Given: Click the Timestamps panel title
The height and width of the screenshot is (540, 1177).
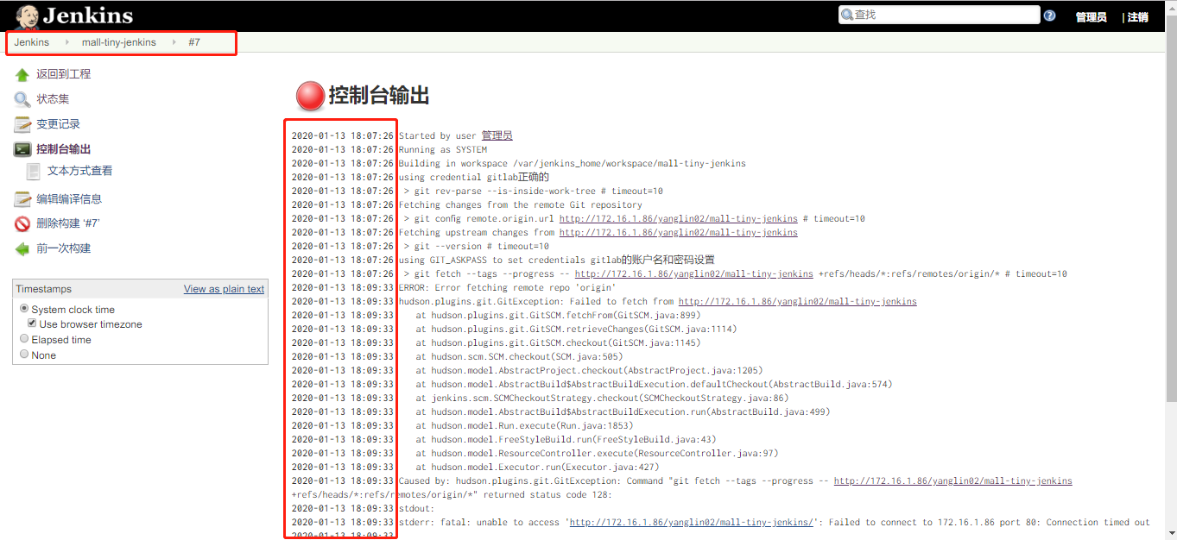Looking at the screenshot, I should 44,289.
